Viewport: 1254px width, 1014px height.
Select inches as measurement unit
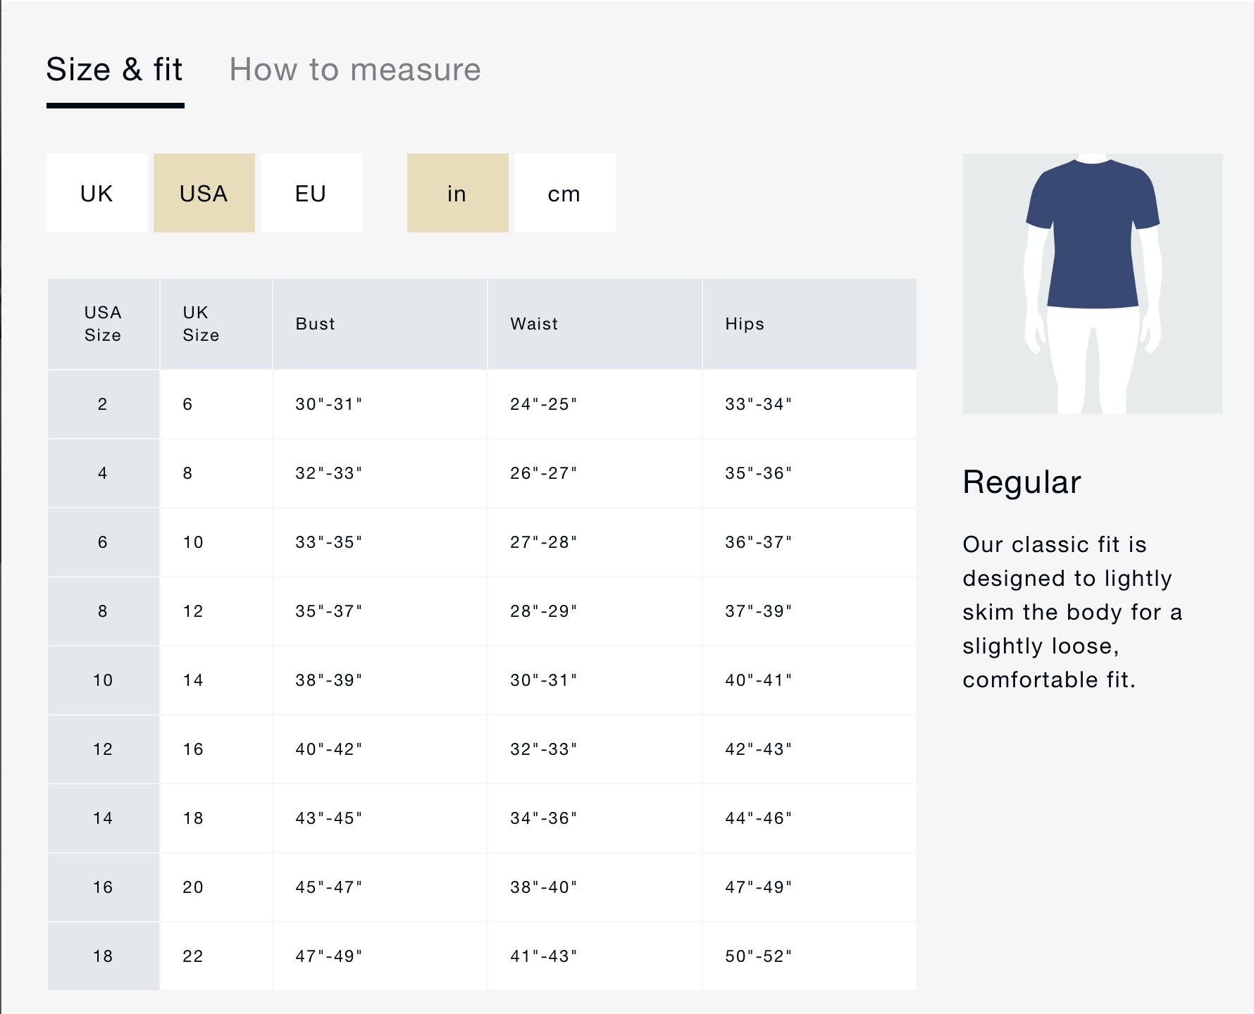[x=457, y=194]
